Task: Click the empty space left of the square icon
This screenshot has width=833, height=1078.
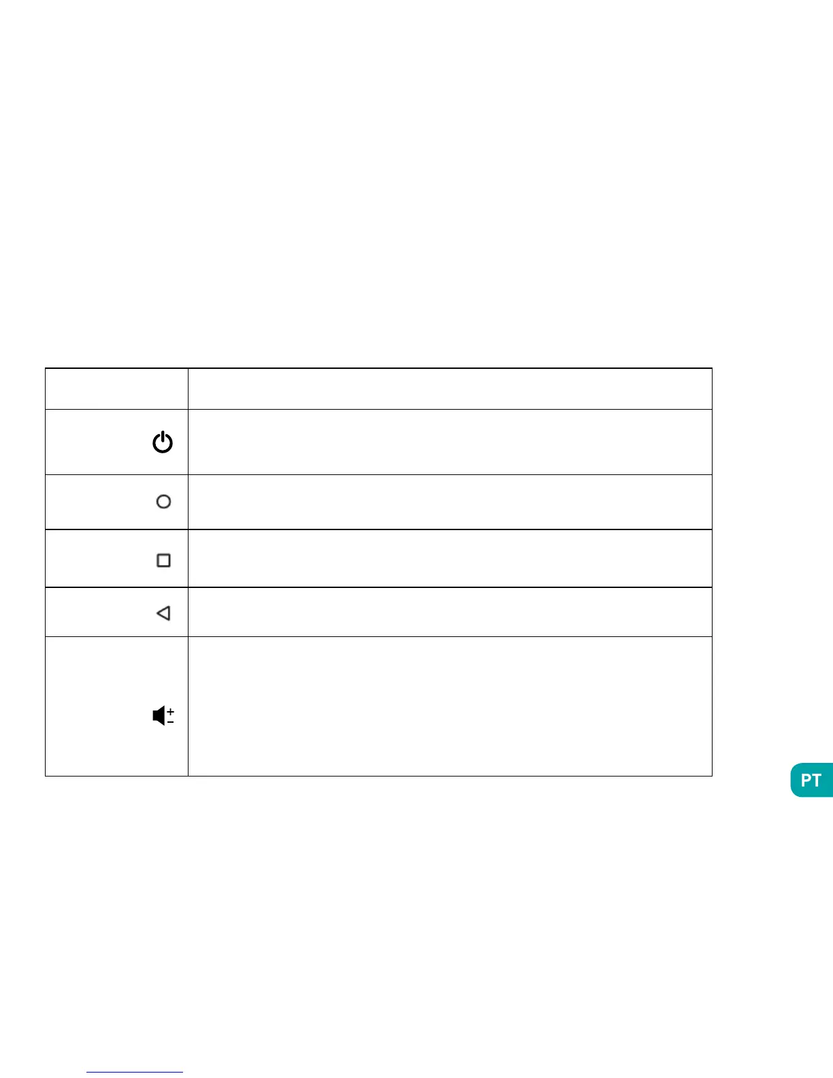Action: [95, 559]
